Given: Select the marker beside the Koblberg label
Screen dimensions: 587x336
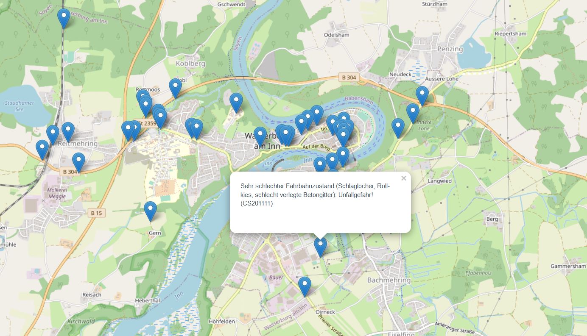Looking at the screenshot, I should click(x=175, y=88).
